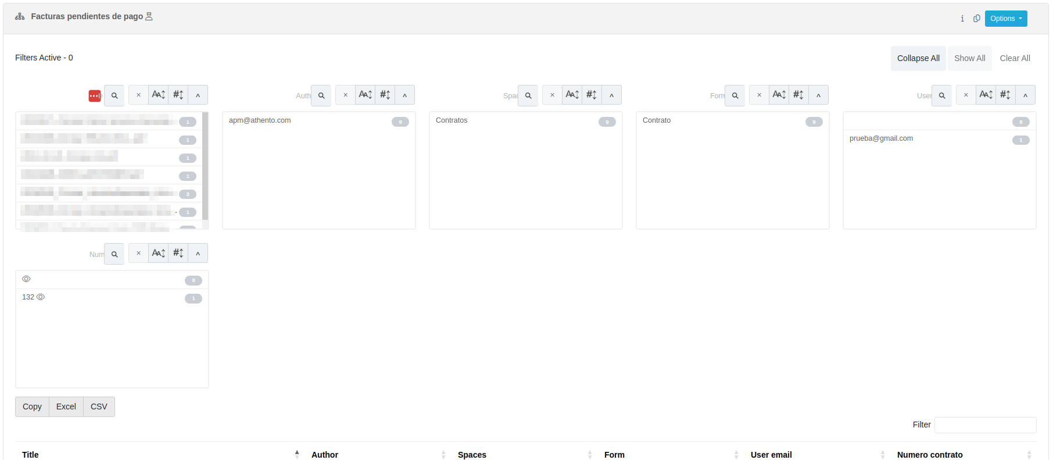Click the search icon in Numero contrato pane

pyautogui.click(x=114, y=254)
